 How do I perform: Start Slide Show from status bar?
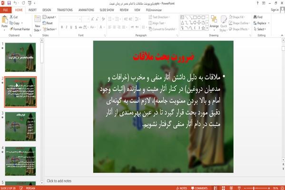239,188
